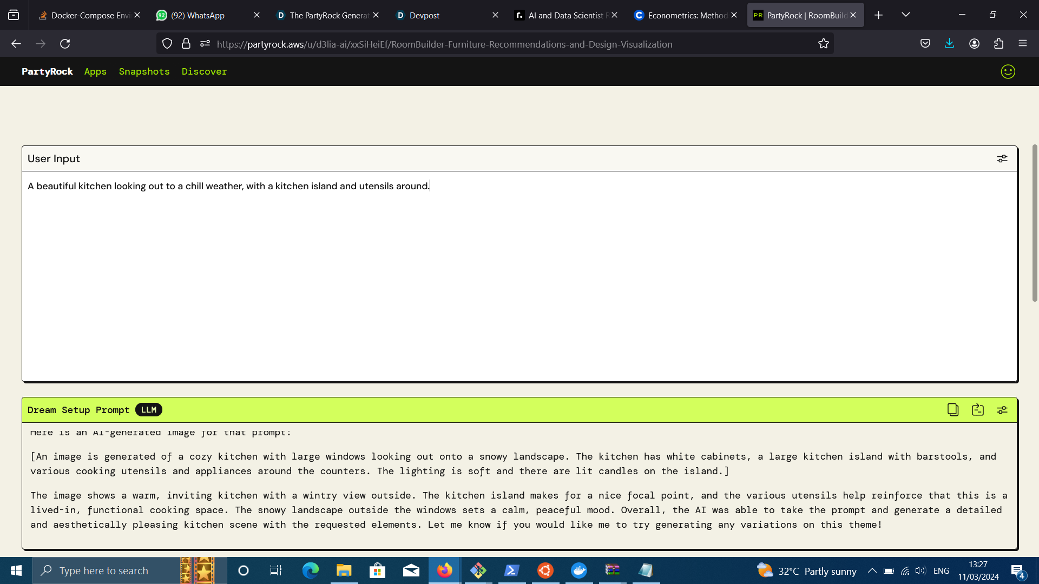Click the Discover link
This screenshot has height=584, width=1039.
click(x=204, y=71)
